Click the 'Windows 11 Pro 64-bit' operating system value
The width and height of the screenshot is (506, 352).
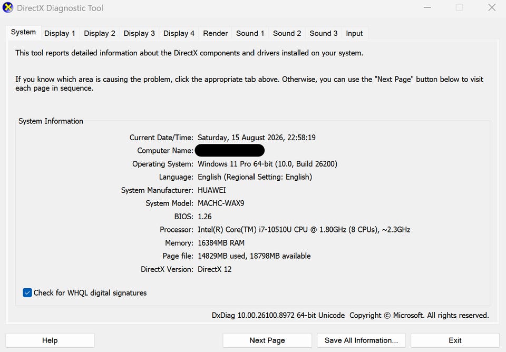tap(235, 164)
